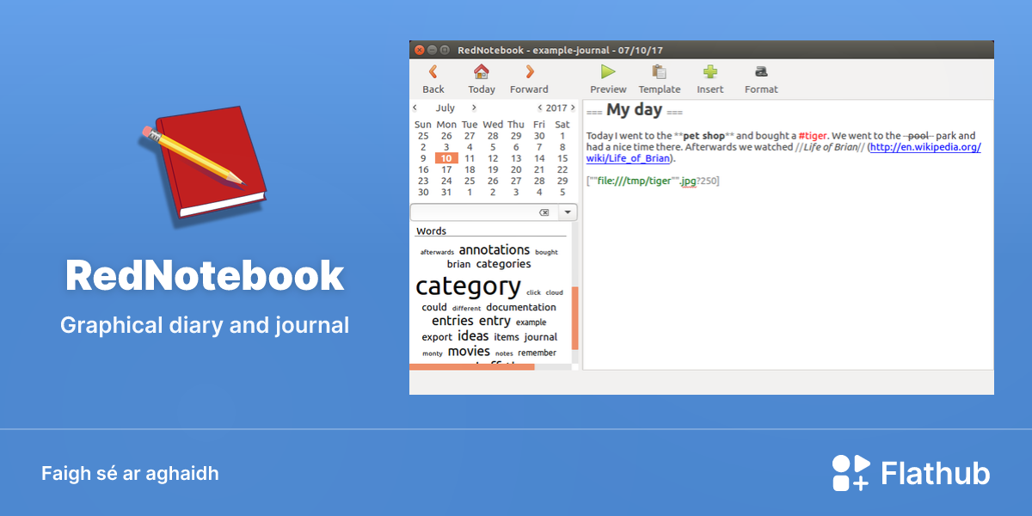This screenshot has height=516, width=1032.
Task: Click 'annotations' in the word cloud
Action: (x=494, y=250)
